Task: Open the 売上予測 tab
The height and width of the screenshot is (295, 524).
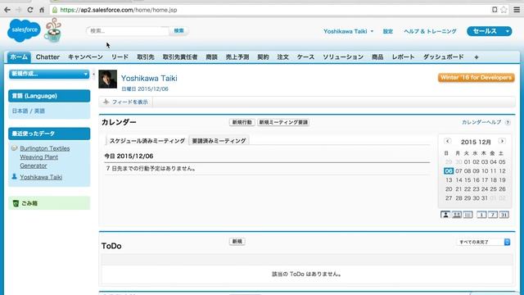Action: [237, 57]
